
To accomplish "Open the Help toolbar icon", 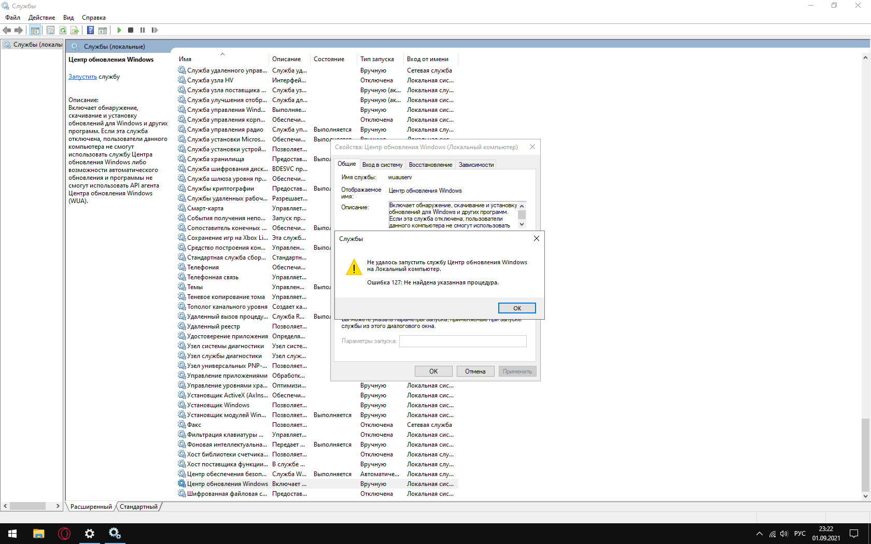I will [x=90, y=30].
